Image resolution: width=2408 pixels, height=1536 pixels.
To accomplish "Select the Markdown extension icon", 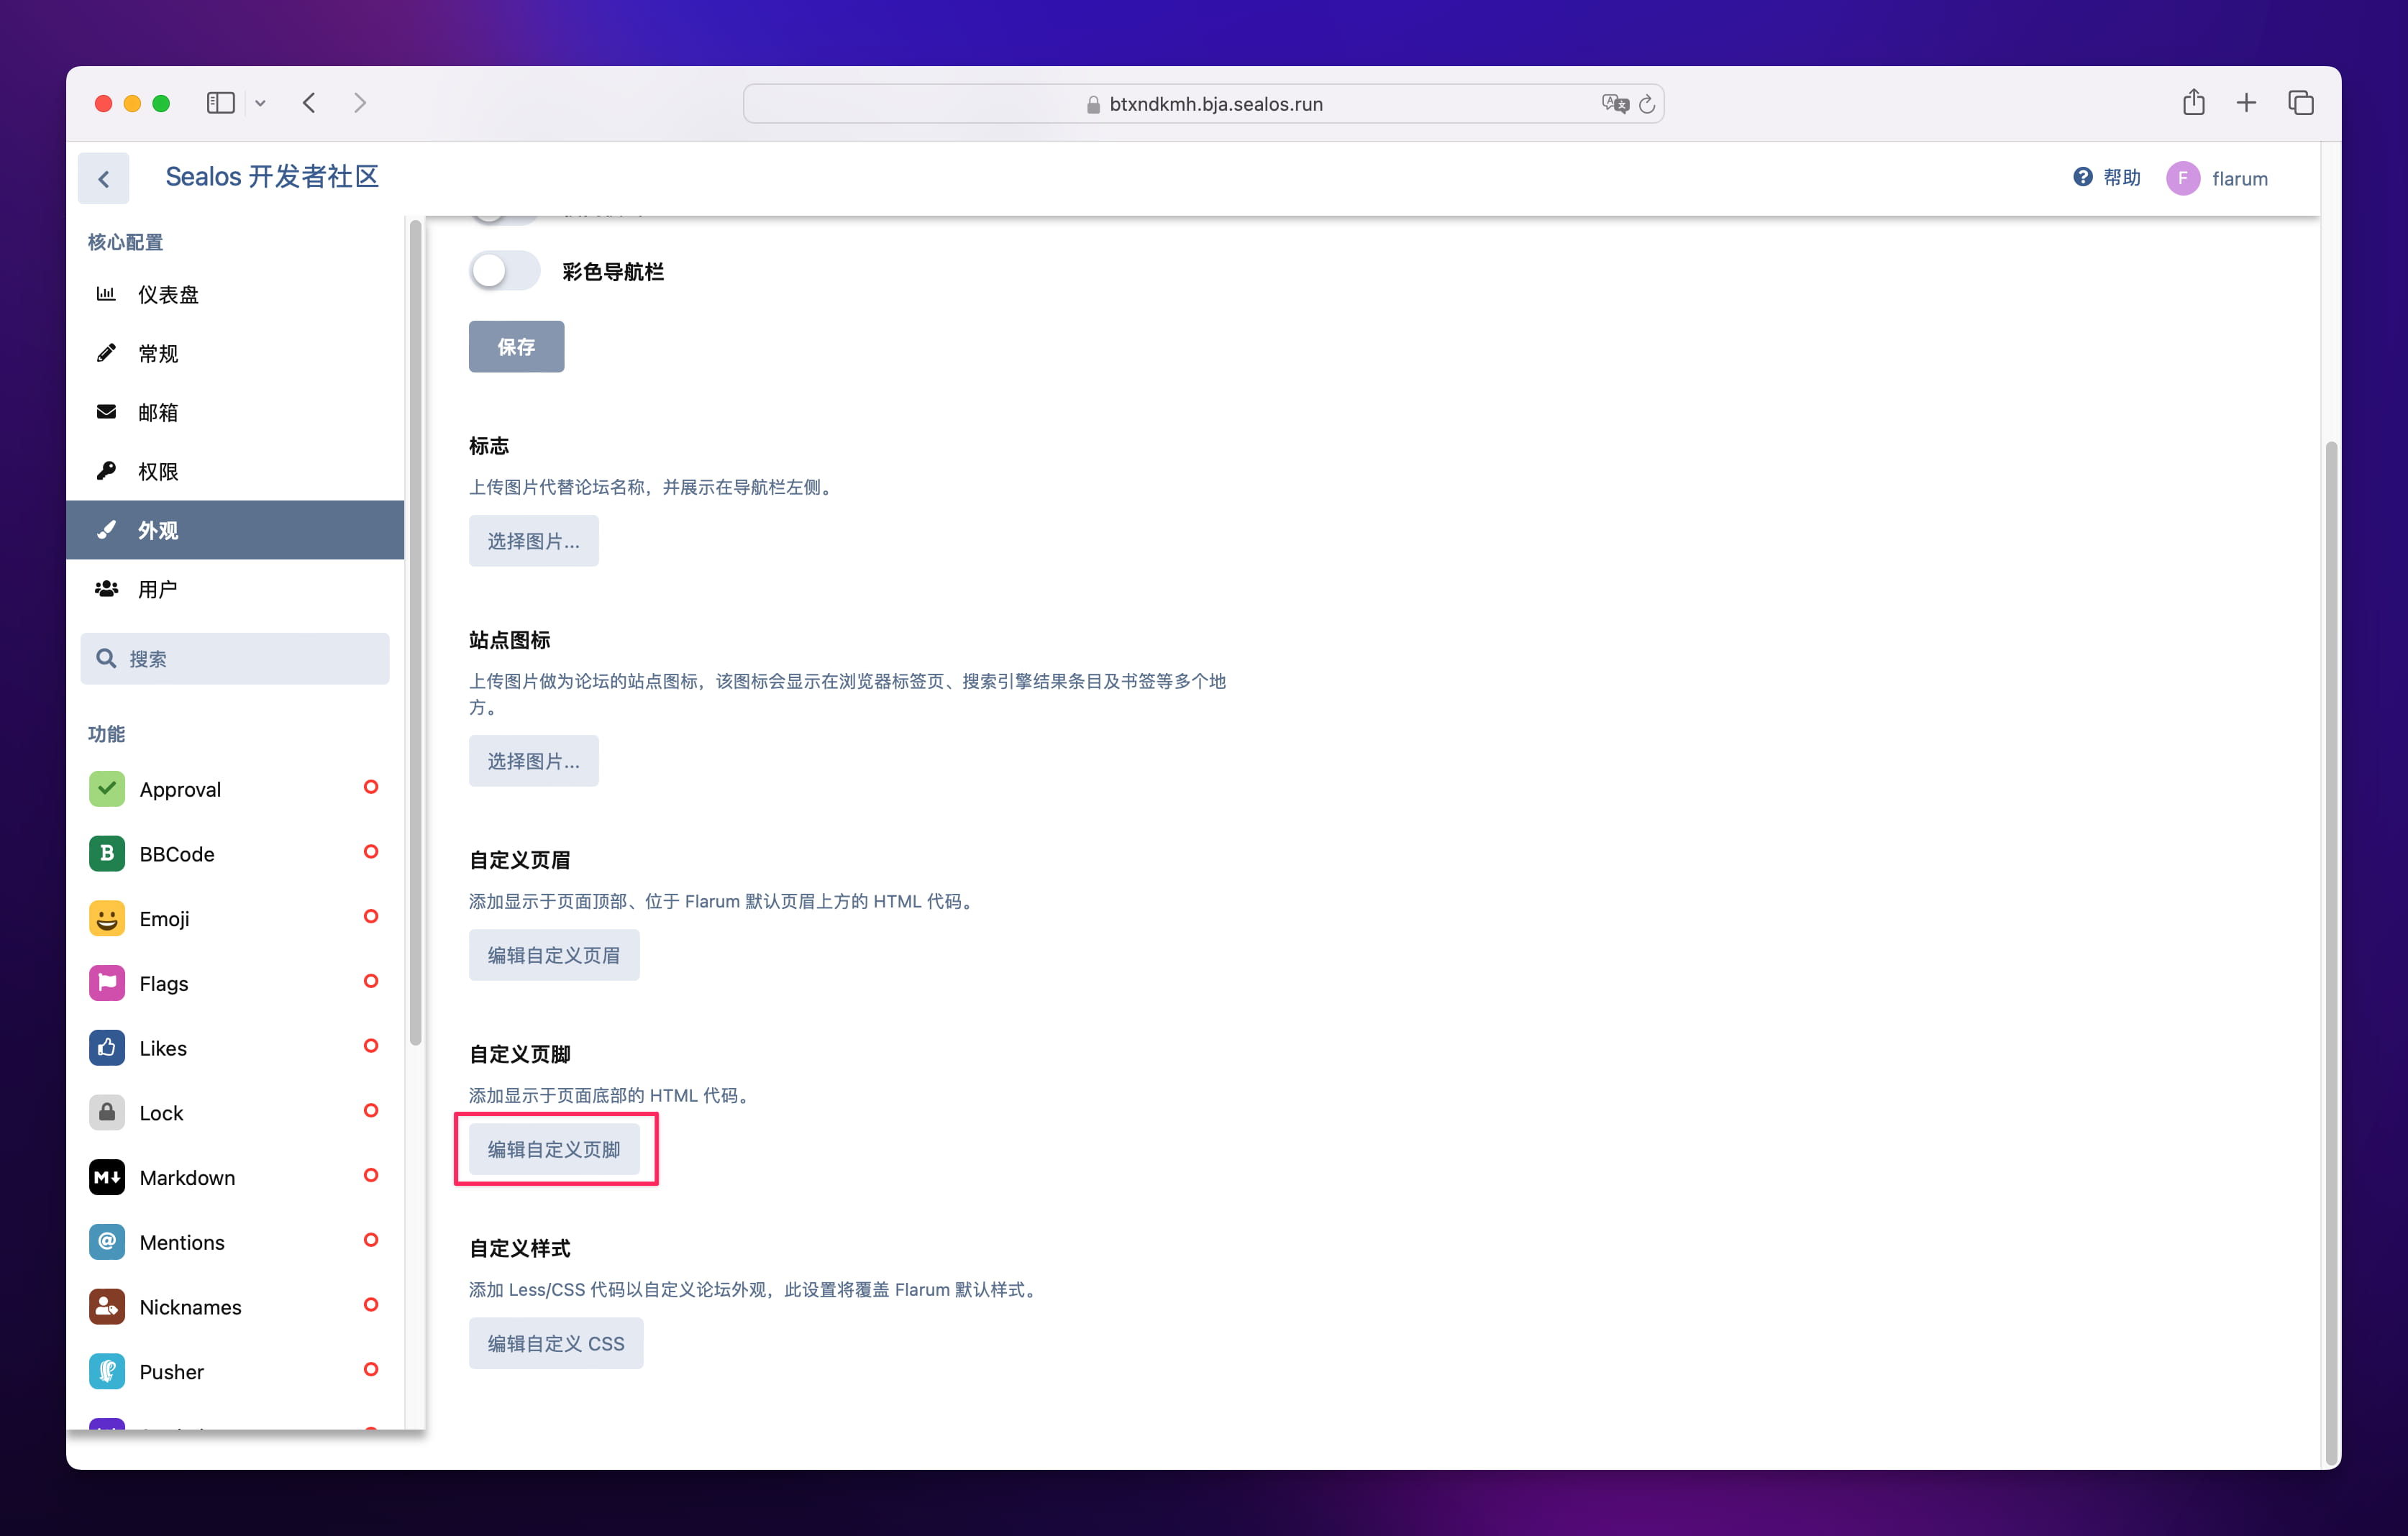I will coord(107,1177).
